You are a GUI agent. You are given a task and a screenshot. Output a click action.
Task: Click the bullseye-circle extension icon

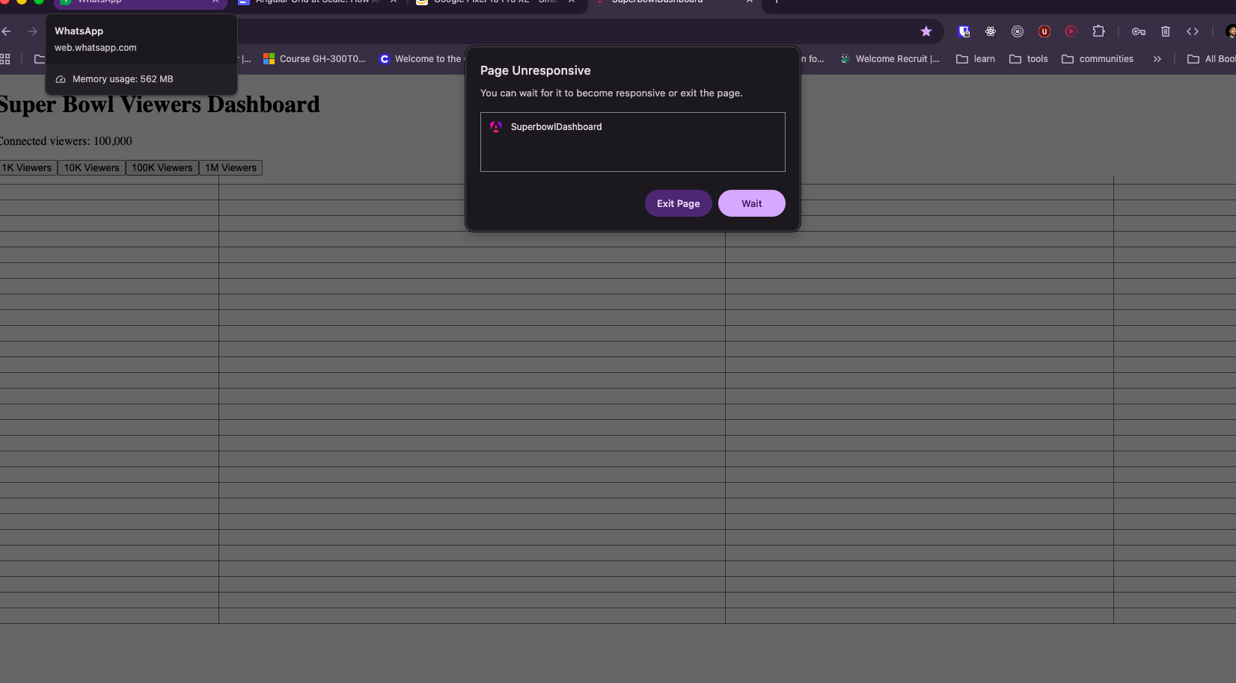pos(1018,31)
